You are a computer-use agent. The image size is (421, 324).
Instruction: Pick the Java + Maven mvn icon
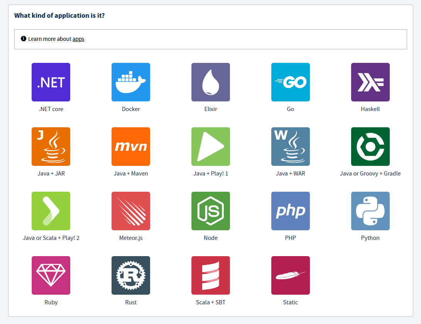[131, 147]
